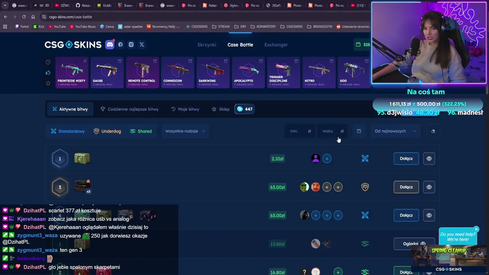The height and width of the screenshot is (275, 489).
Task: Open the KONWERTERY bookmarks folder
Action: click(x=263, y=27)
